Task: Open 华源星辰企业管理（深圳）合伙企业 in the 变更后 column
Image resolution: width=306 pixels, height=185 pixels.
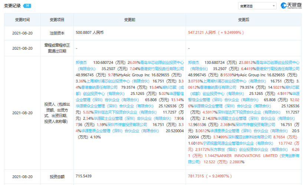Action: 249,131
